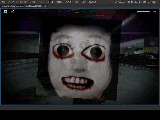Expand the quick access toolbar dropdown arrow
Image resolution: width=160 pixels, height=120 pixels.
click(45, 2)
